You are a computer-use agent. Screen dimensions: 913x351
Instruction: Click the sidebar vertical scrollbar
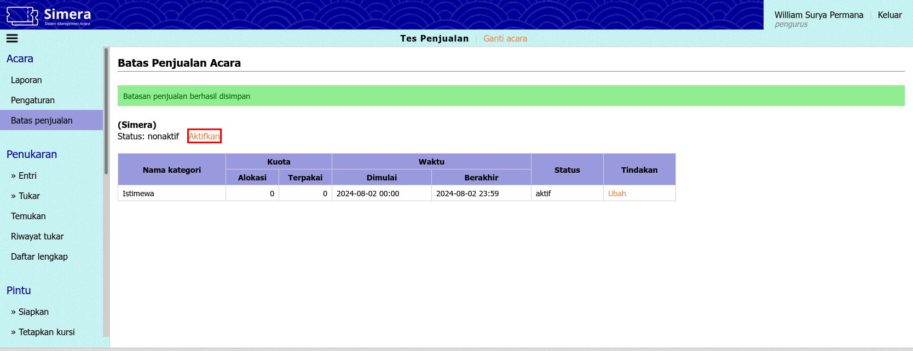point(106,112)
